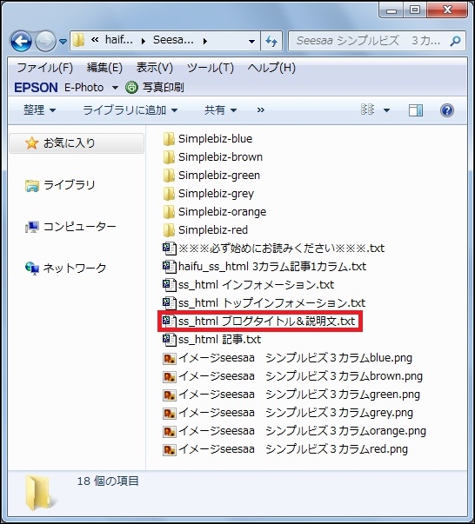Click the search magnifier icon

click(455, 41)
